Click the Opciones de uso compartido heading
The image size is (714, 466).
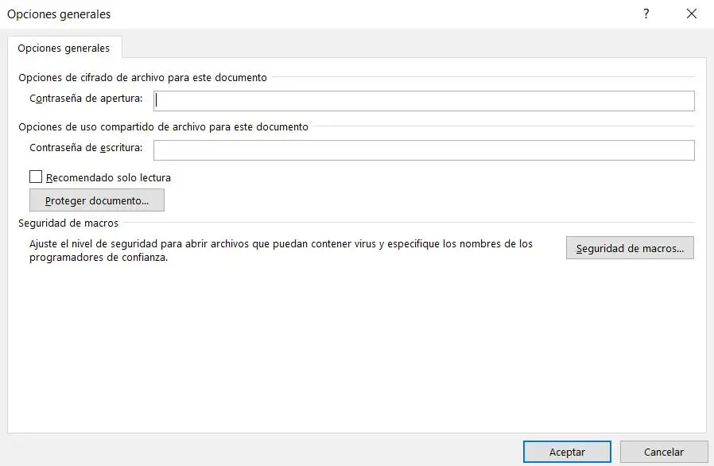[x=163, y=126]
